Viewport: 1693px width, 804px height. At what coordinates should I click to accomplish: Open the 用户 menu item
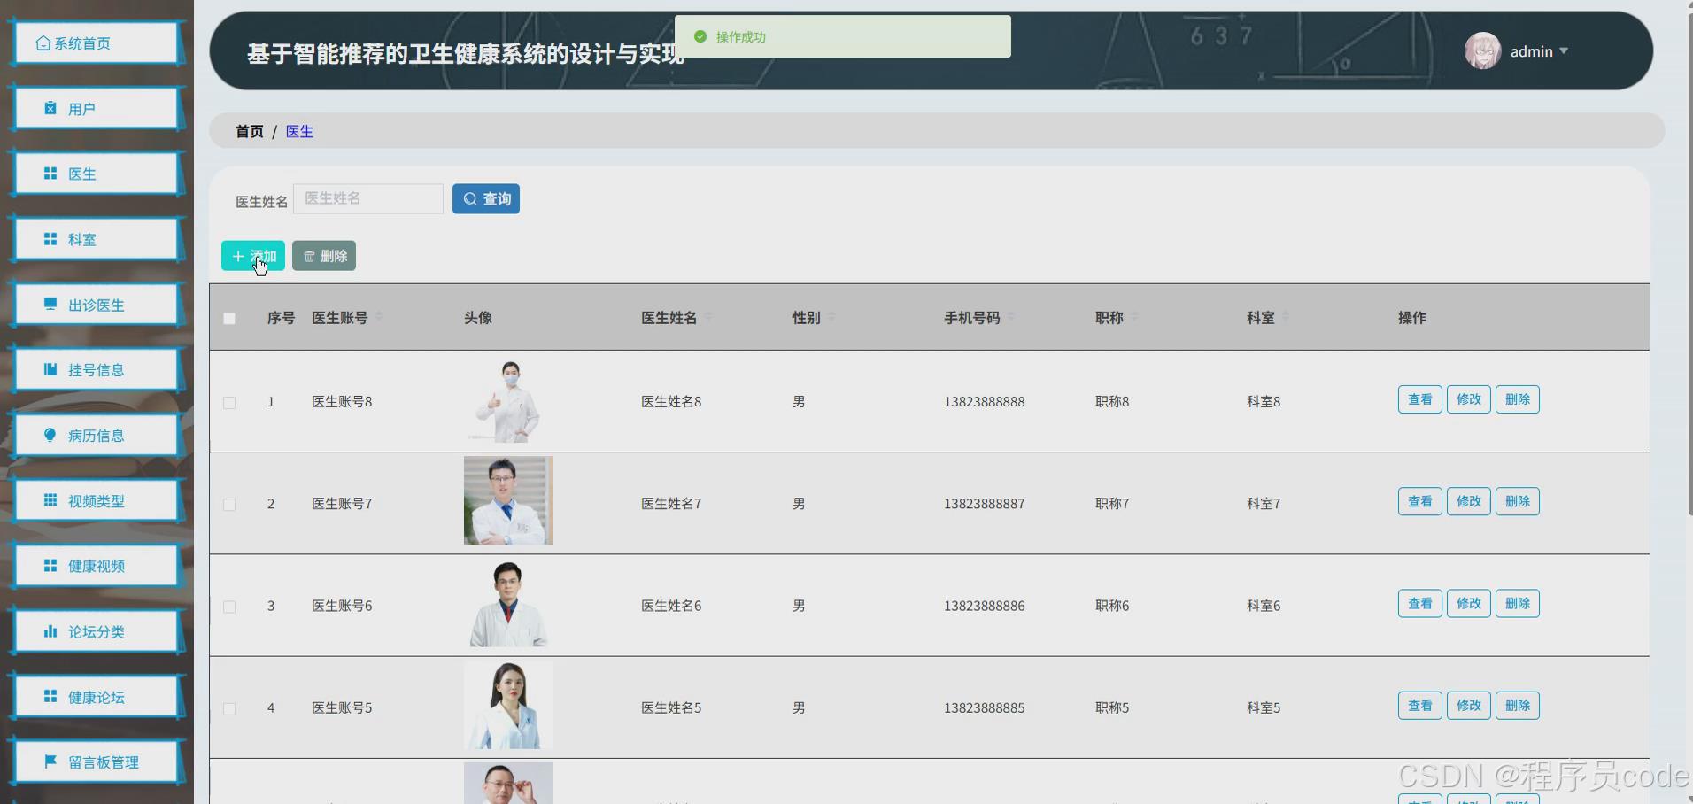(x=96, y=108)
